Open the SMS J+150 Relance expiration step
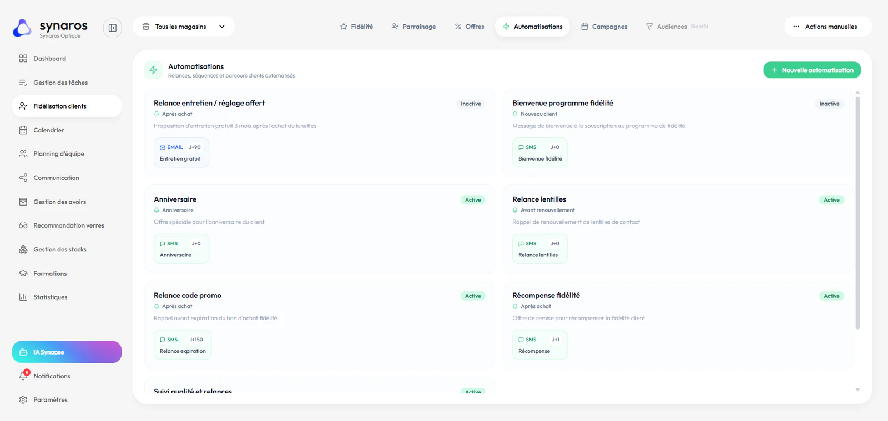Image resolution: width=888 pixels, height=421 pixels. click(x=183, y=345)
